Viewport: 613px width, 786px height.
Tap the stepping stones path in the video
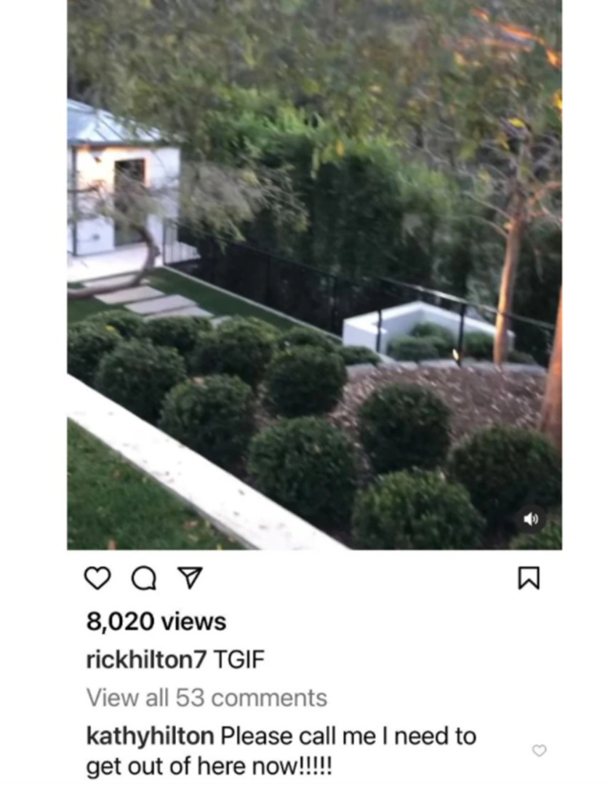click(x=151, y=302)
